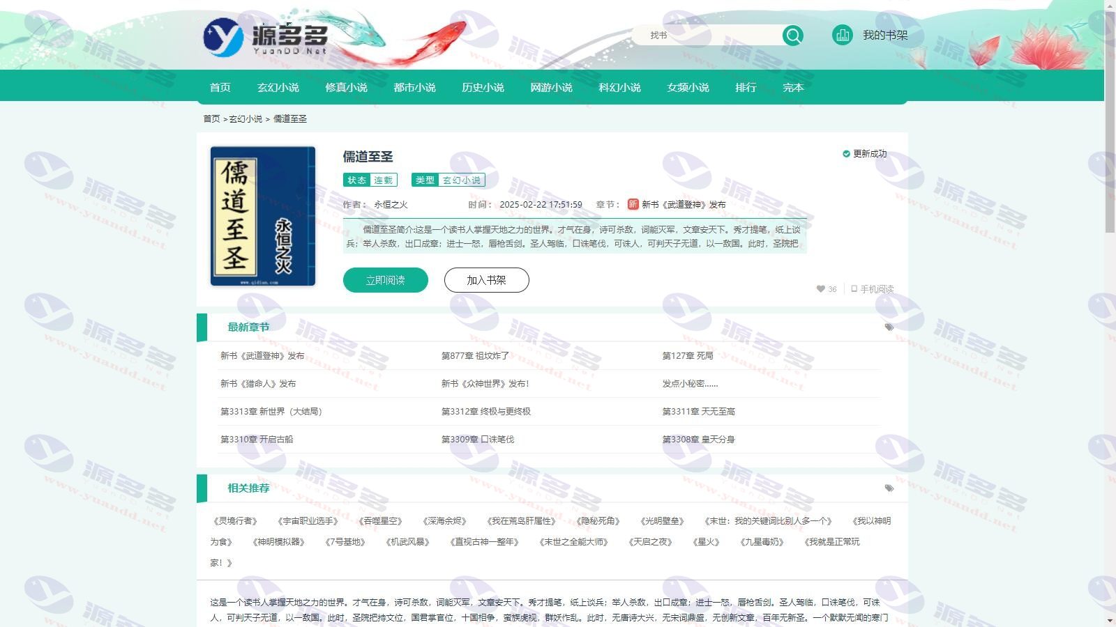Open chapter 第3309章 口诛笔伐
Viewport: 1116px width, 627px height.
[478, 440]
